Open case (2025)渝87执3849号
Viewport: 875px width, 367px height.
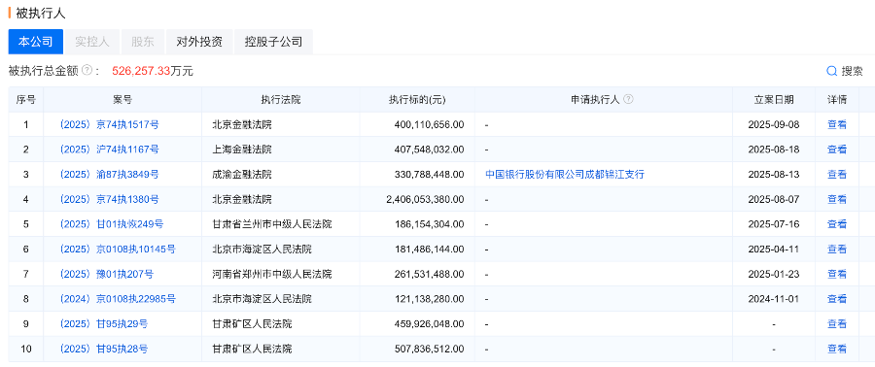coord(109,175)
